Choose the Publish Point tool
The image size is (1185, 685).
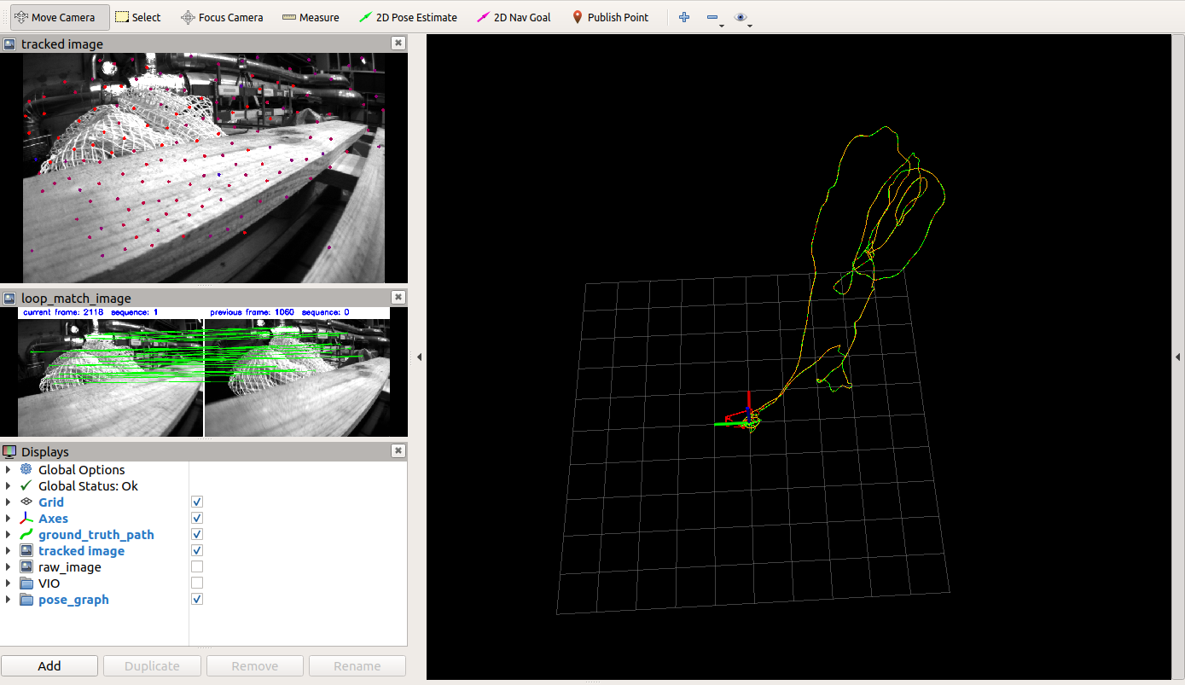610,17
